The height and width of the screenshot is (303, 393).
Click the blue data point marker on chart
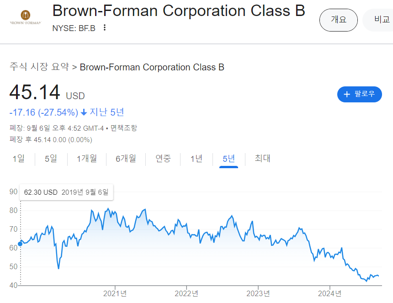coord(20,244)
